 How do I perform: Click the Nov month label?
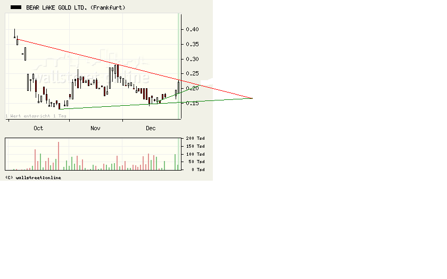point(95,128)
